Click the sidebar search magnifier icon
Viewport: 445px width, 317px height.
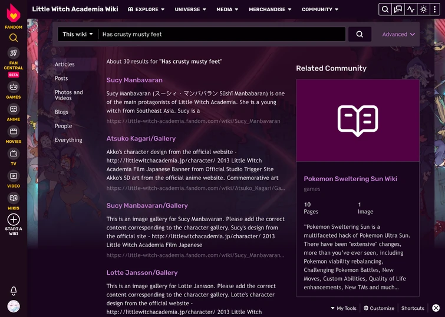click(14, 38)
